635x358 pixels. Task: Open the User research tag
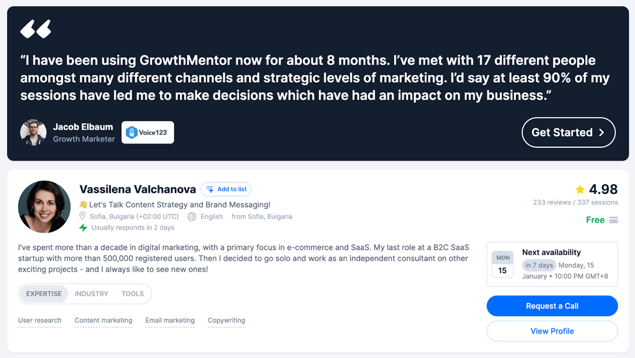(x=40, y=320)
